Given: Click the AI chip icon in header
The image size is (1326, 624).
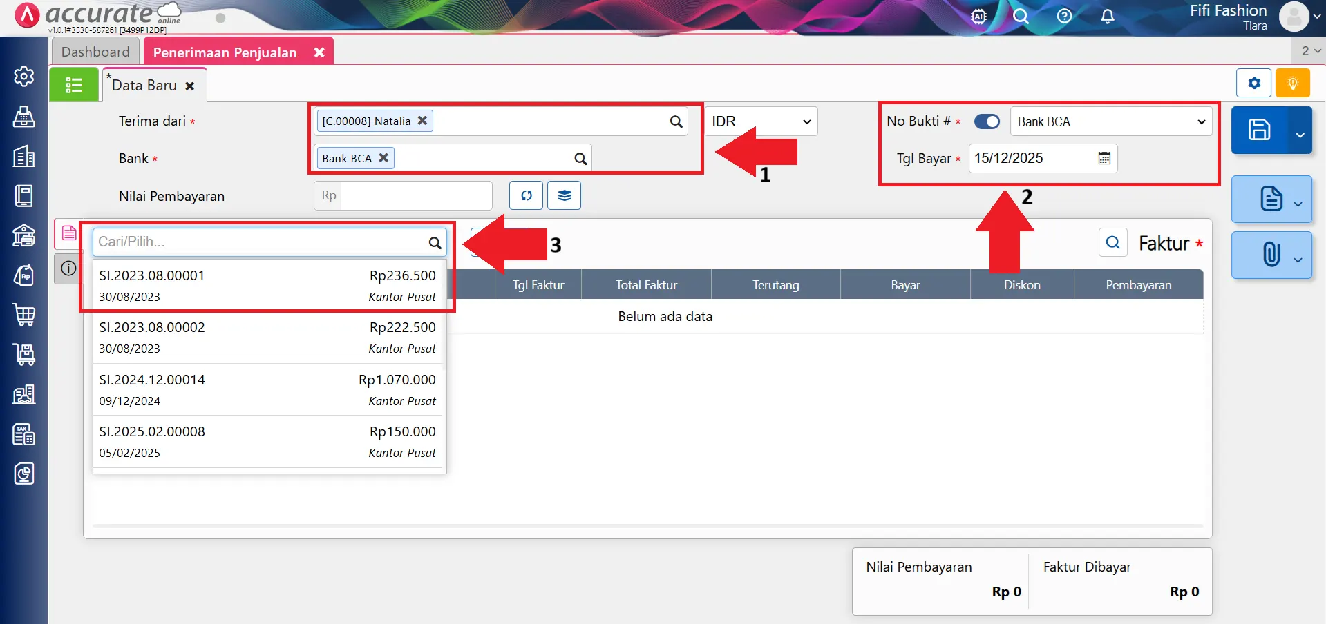Looking at the screenshot, I should 978,17.
